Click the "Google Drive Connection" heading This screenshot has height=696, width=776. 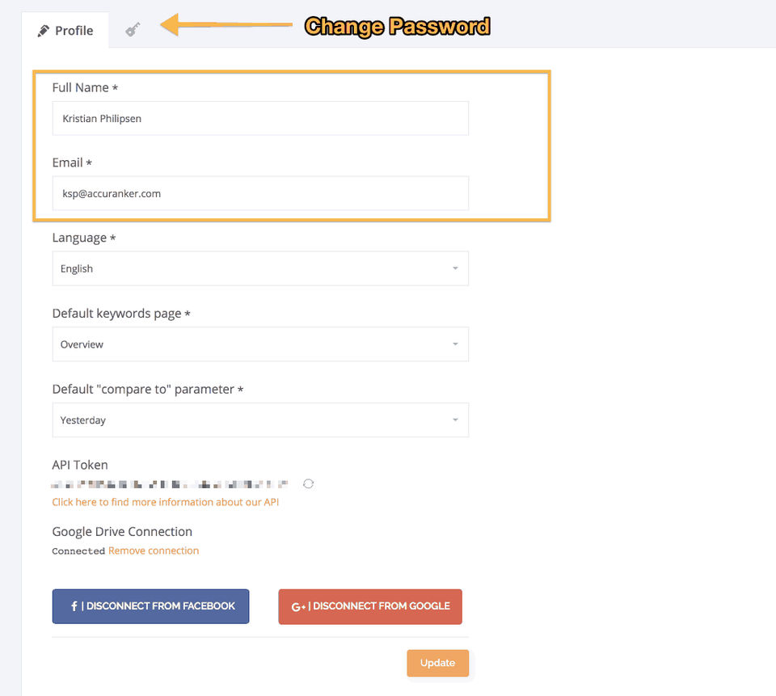pos(122,531)
